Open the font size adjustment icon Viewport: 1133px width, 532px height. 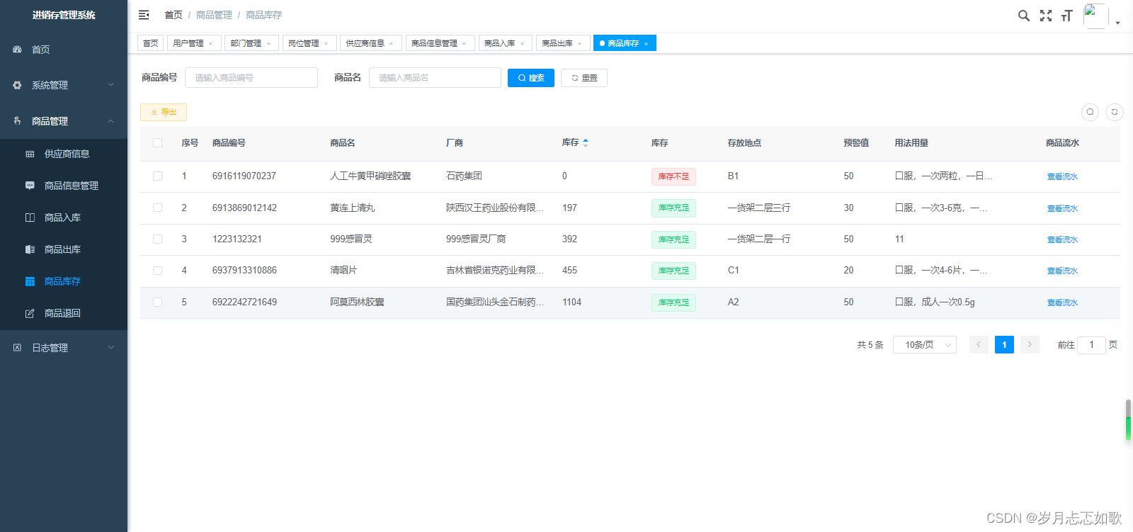pyautogui.click(x=1067, y=16)
